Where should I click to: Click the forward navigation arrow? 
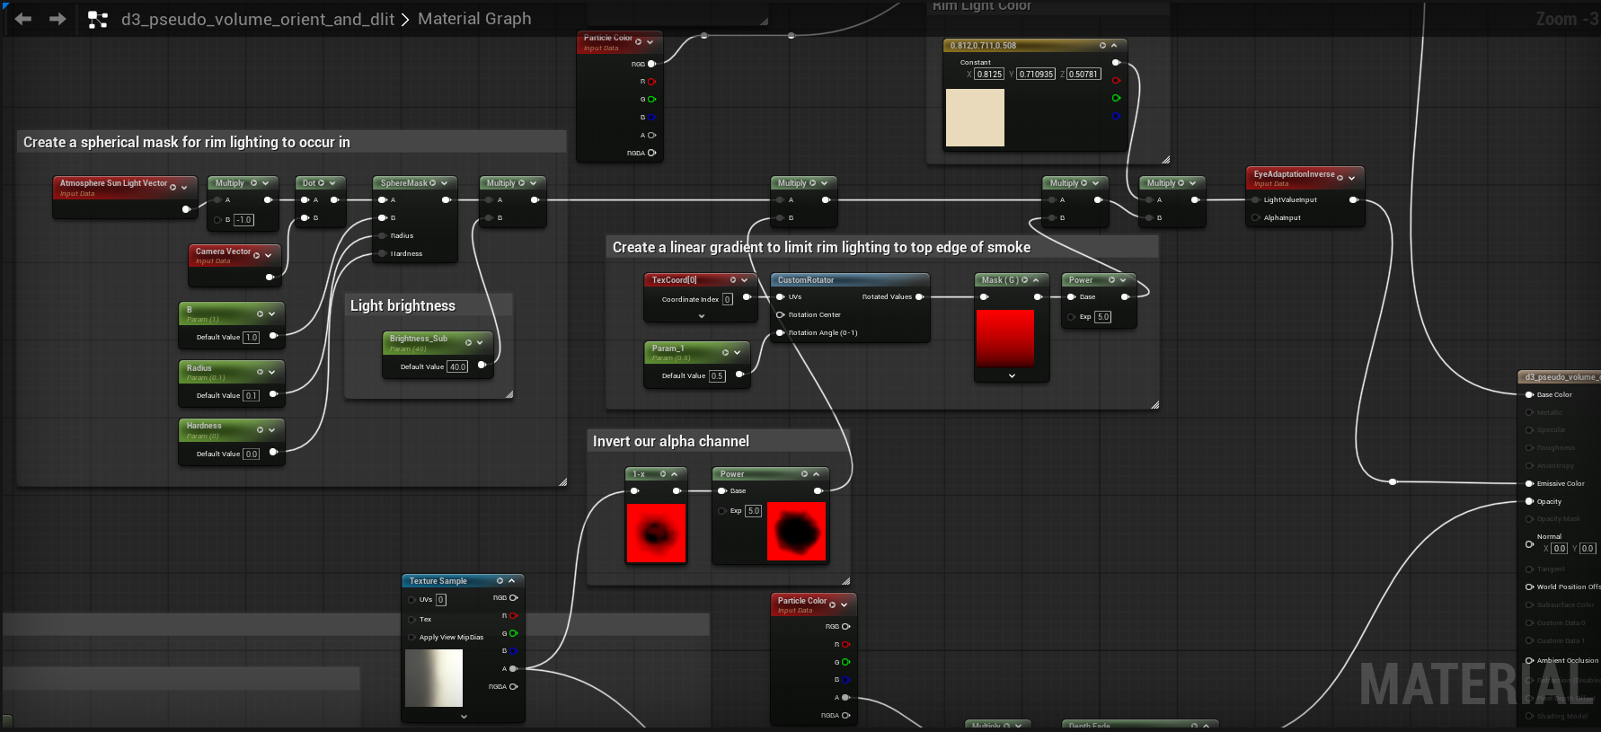(57, 19)
